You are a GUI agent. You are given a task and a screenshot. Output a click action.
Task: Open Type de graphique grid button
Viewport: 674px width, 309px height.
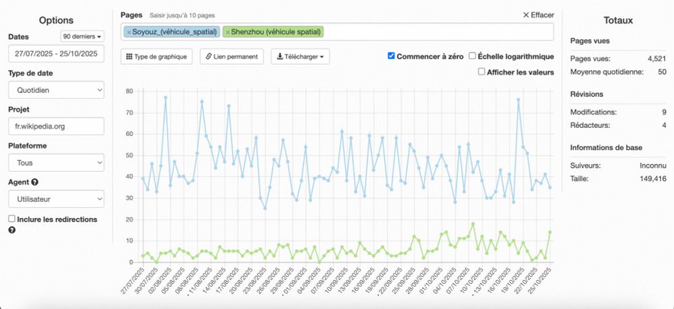pos(156,57)
